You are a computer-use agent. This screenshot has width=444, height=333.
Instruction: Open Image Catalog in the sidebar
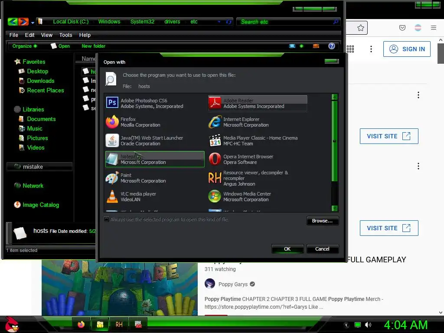[36, 205]
